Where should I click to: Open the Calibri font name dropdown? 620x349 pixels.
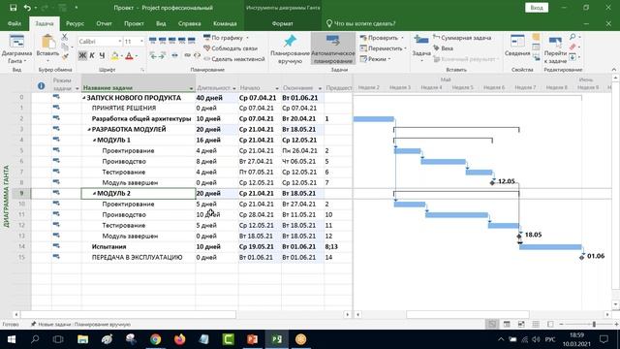[x=119, y=41]
